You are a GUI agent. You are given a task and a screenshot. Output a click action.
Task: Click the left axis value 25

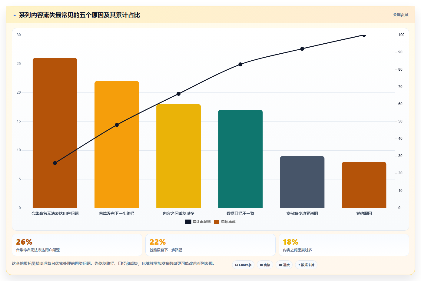pyautogui.click(x=19, y=64)
